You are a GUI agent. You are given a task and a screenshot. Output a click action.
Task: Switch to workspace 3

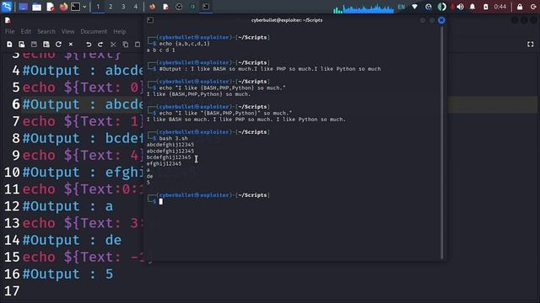pyautogui.click(x=123, y=7)
